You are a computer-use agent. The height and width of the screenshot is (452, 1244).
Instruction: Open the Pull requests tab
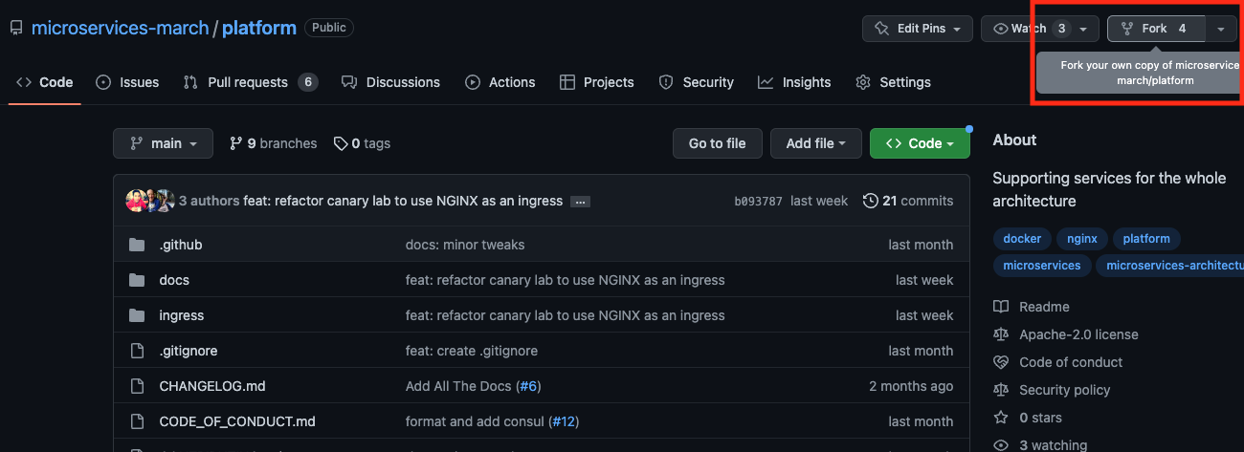tap(248, 82)
